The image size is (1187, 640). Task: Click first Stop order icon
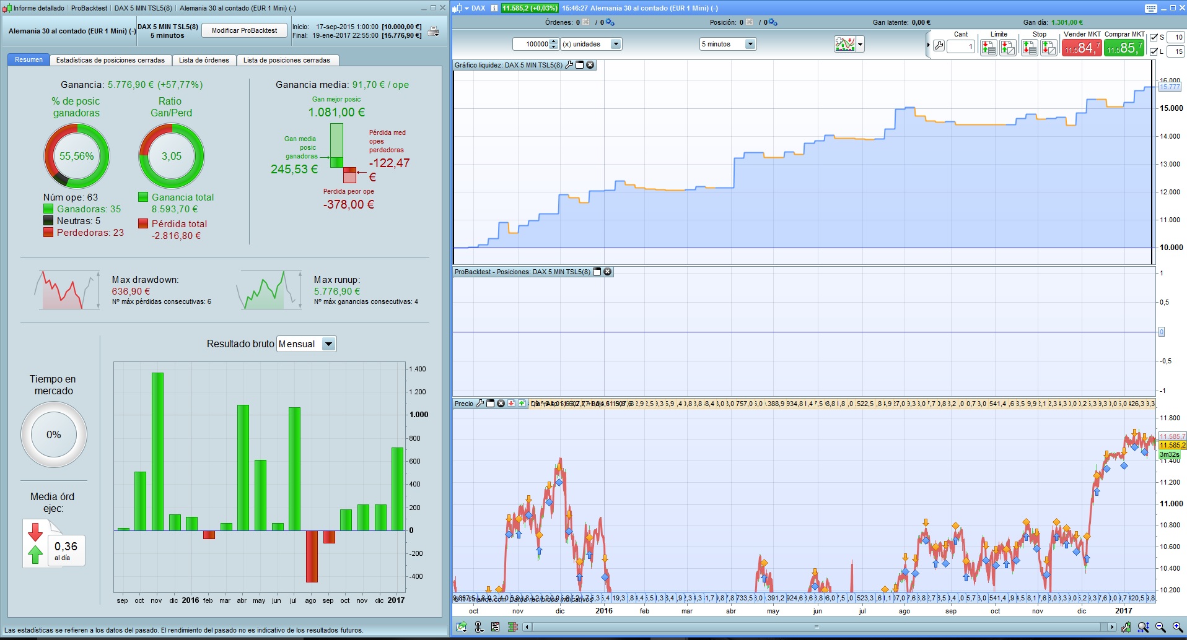[x=1030, y=47]
